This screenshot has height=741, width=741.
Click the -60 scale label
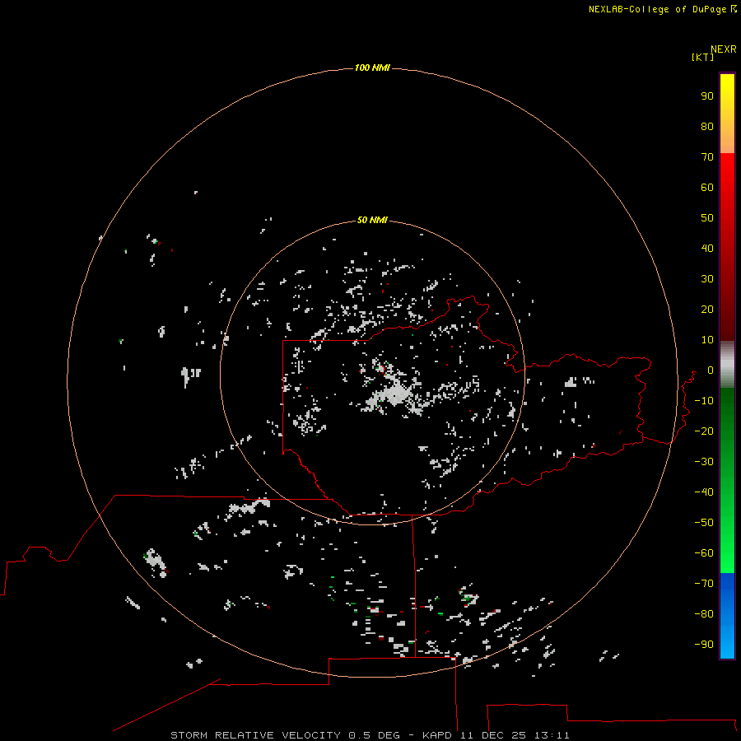[704, 553]
